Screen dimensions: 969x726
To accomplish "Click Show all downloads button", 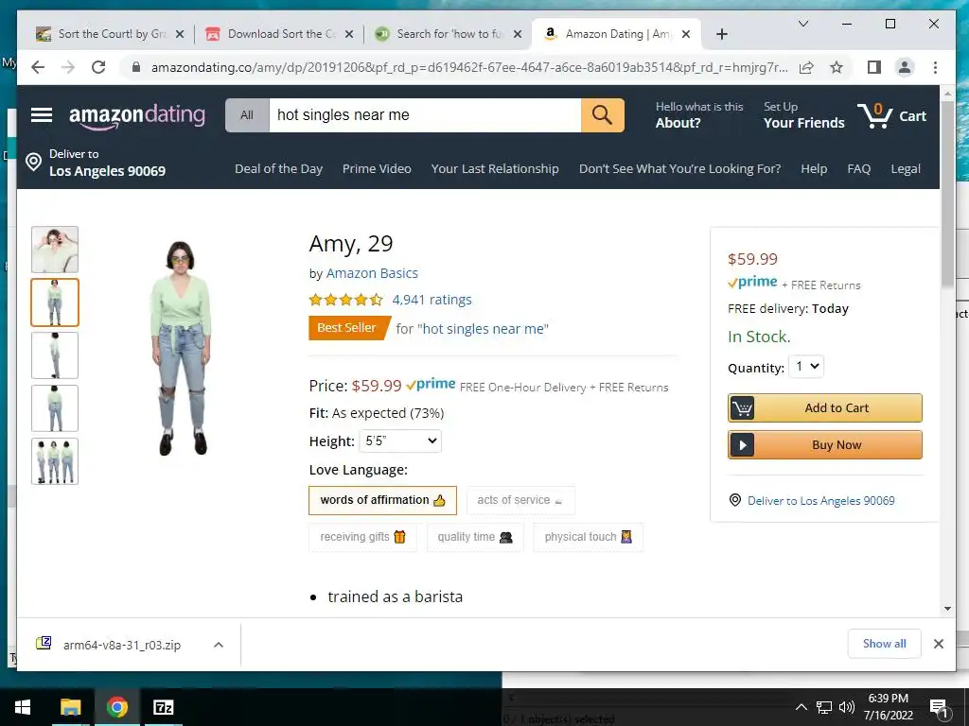I will click(885, 644).
